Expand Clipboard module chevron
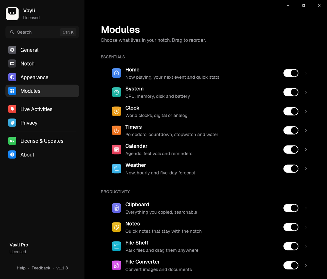 point(306,208)
